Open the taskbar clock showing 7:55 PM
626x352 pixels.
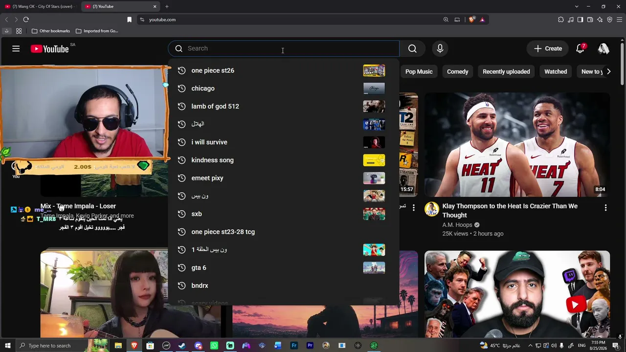pyautogui.click(x=599, y=346)
